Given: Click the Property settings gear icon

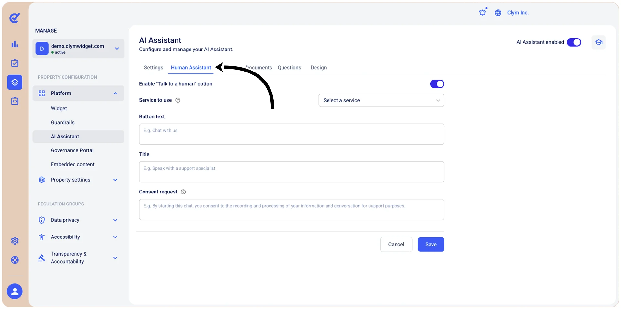Looking at the screenshot, I should point(42,180).
